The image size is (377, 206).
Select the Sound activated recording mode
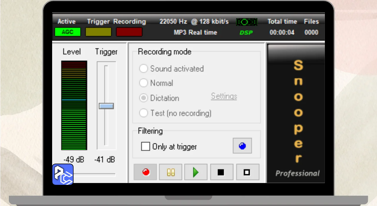pos(171,69)
